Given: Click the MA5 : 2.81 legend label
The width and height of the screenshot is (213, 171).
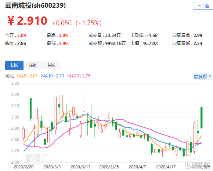Looking at the screenshot, I should (27, 76).
